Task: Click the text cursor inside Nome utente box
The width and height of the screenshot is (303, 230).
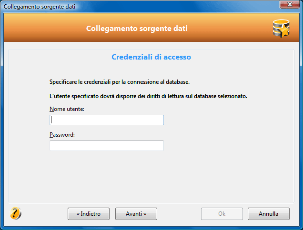Action: tap(51, 120)
